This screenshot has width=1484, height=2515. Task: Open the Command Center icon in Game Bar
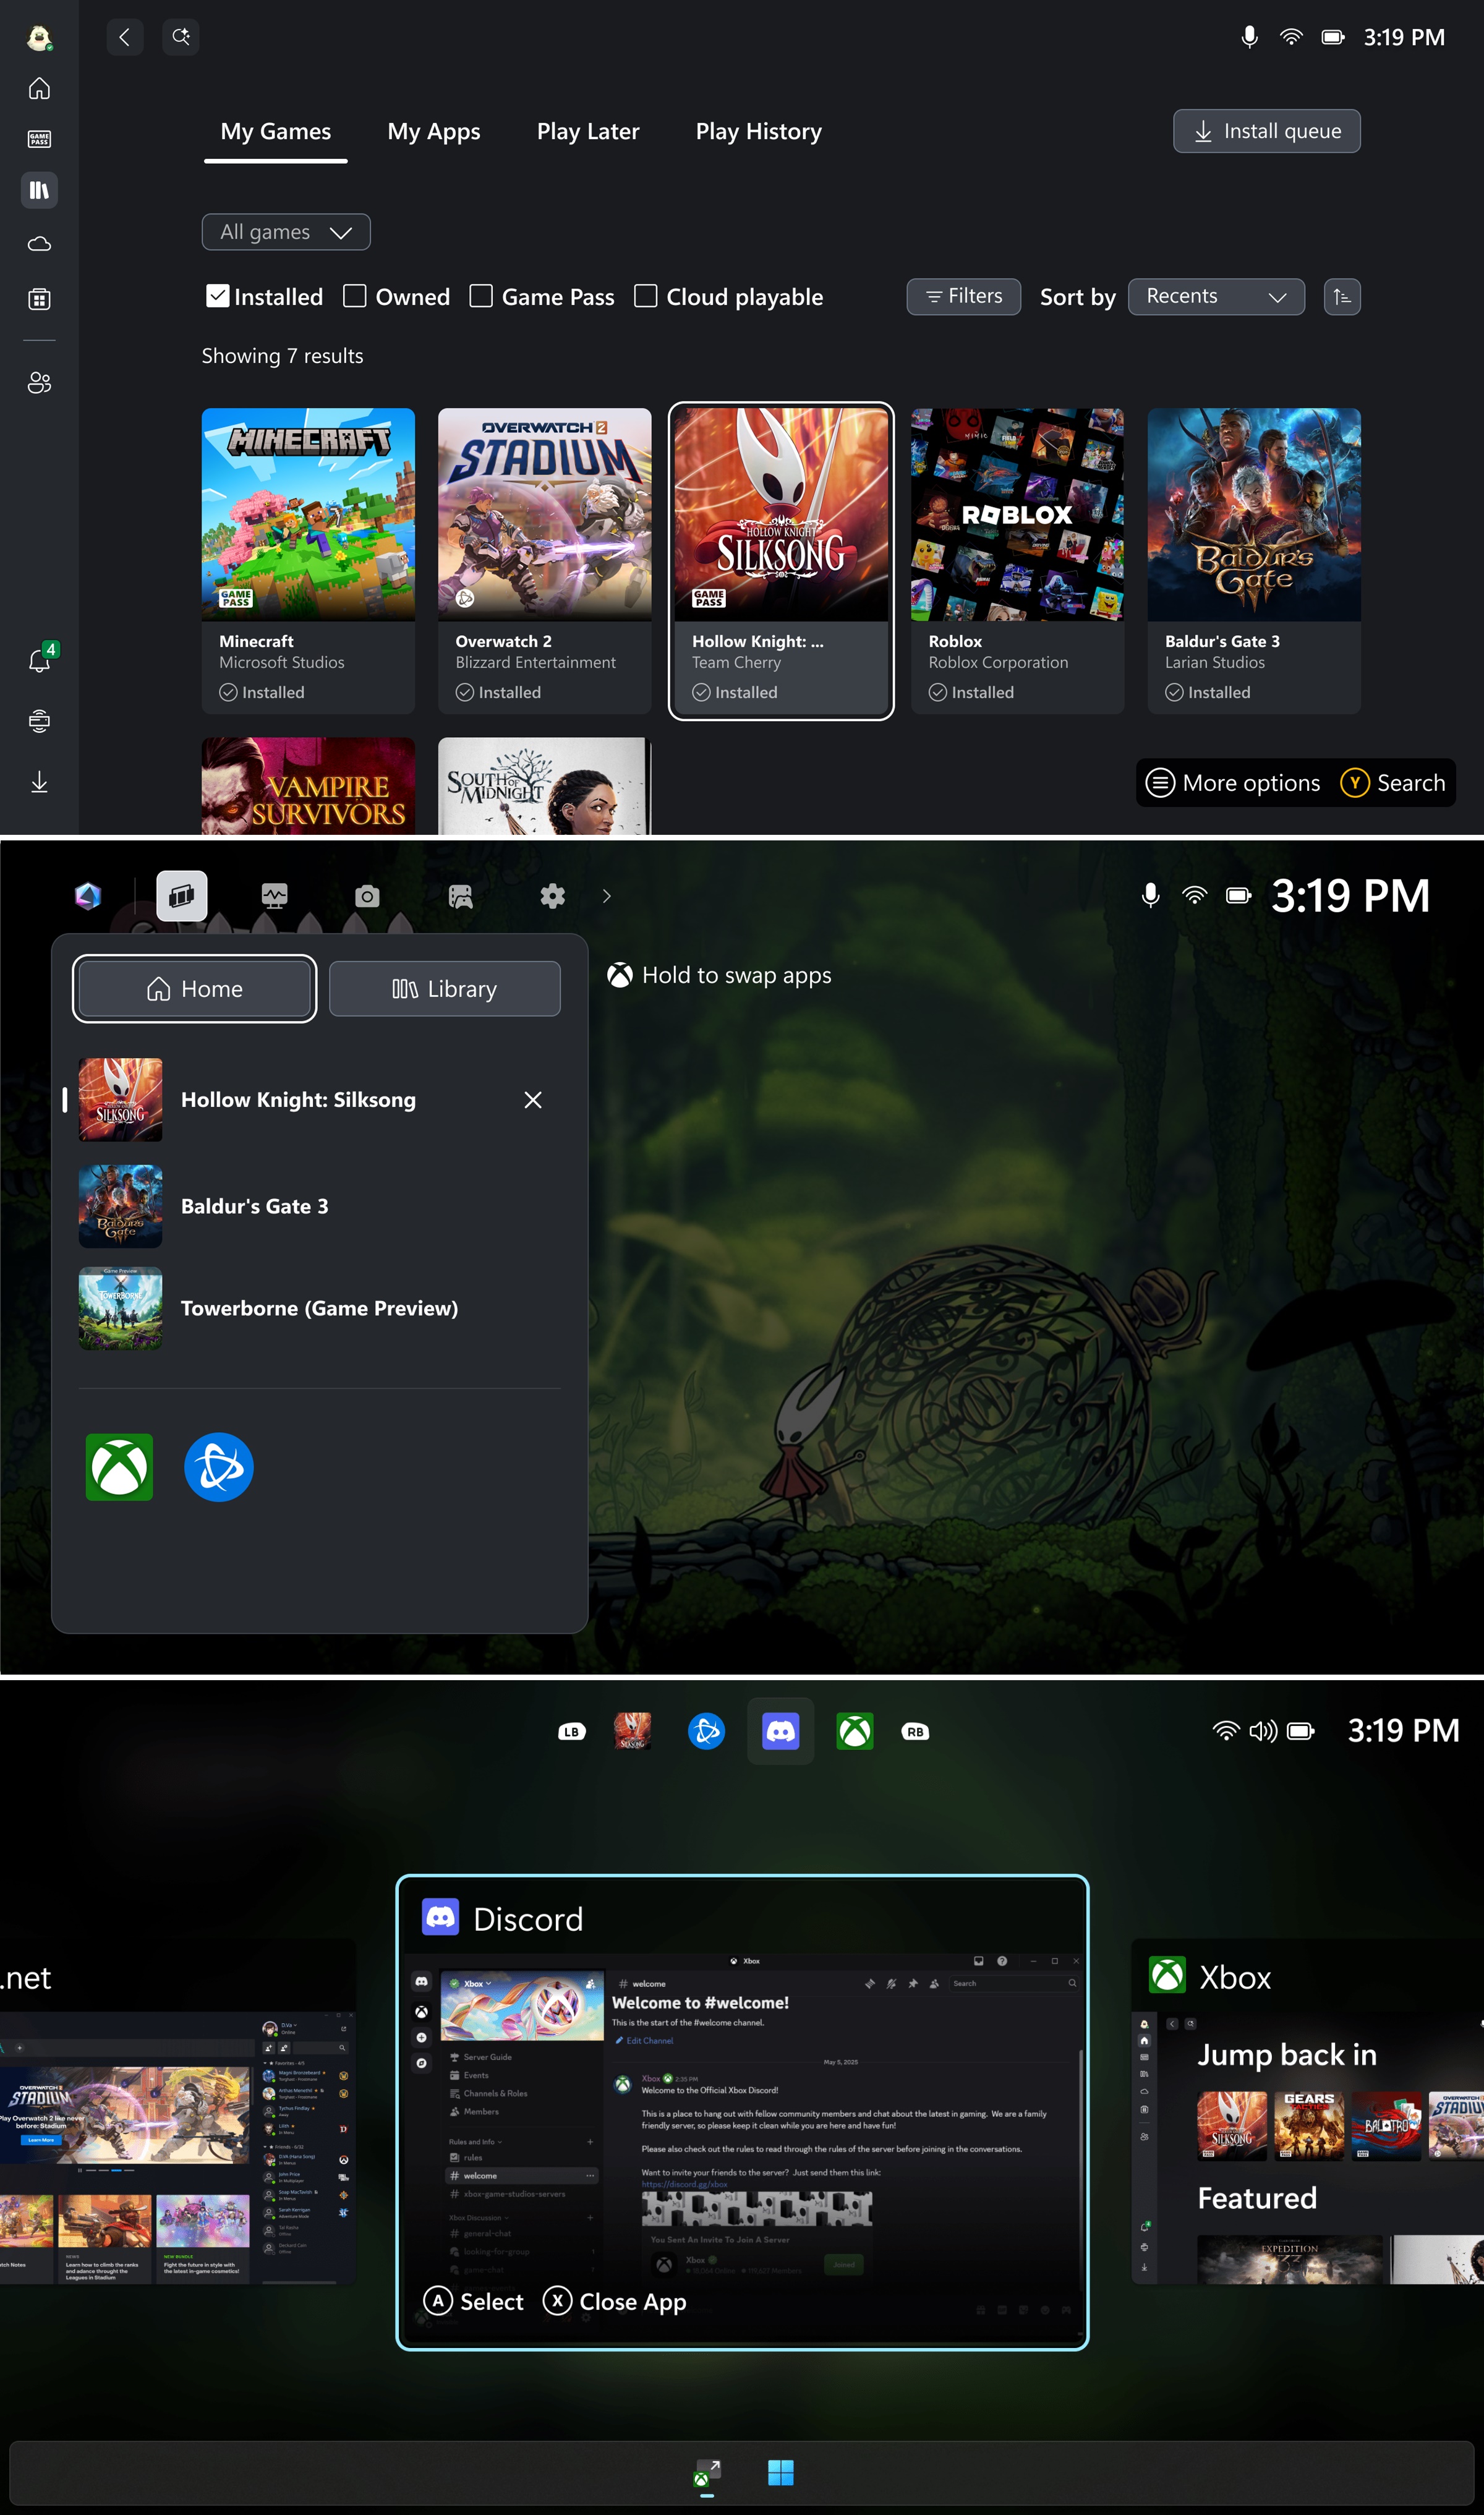(88, 896)
